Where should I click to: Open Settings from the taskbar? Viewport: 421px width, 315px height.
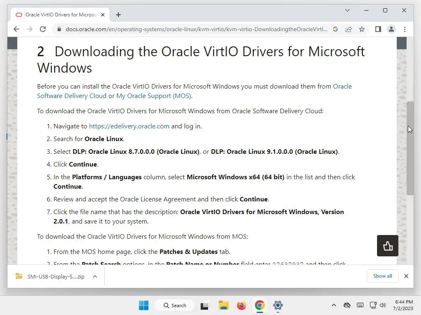tap(278, 305)
